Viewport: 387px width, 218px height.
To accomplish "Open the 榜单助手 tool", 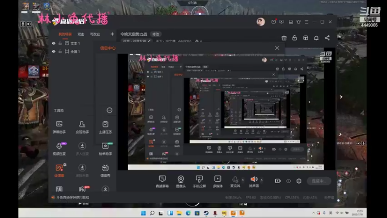I will pos(105,149).
